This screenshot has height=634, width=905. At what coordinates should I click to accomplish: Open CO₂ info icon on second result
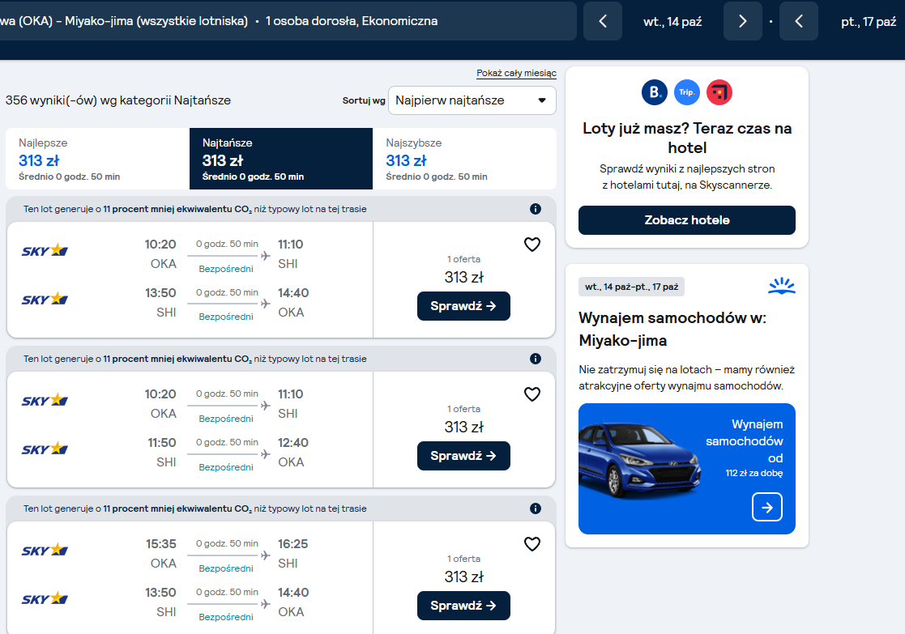point(535,359)
